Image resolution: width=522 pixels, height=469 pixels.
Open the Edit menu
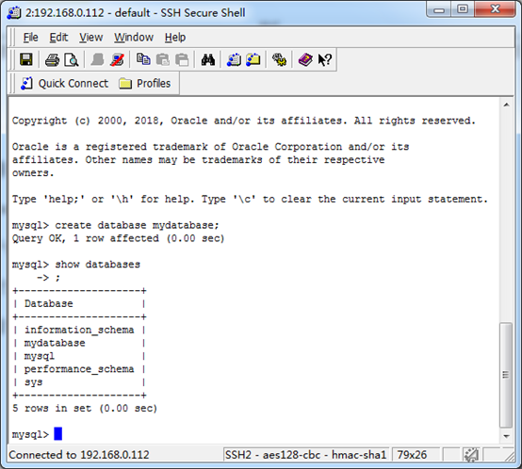58,38
